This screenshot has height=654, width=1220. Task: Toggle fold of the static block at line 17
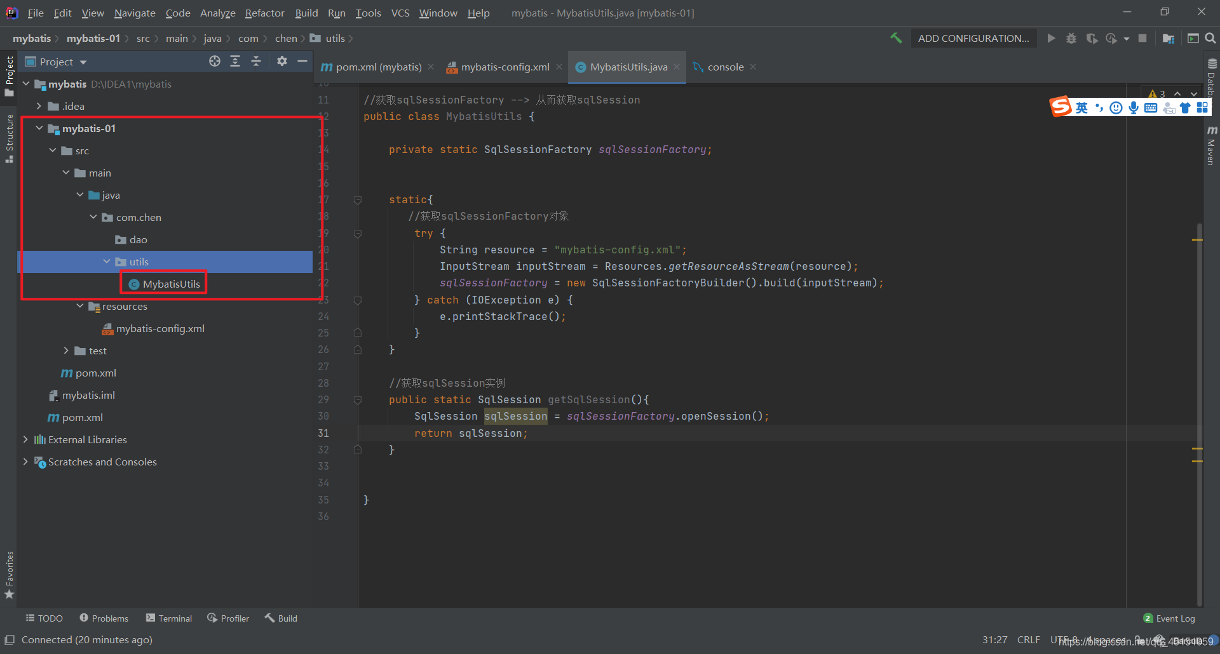[x=358, y=200]
